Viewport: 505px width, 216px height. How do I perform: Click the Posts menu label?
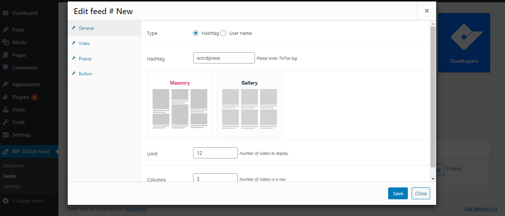(18, 30)
